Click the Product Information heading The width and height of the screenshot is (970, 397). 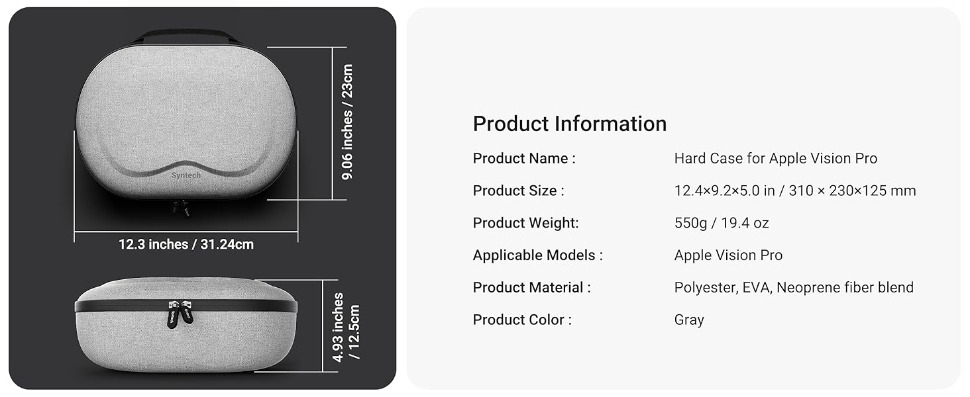[569, 124]
